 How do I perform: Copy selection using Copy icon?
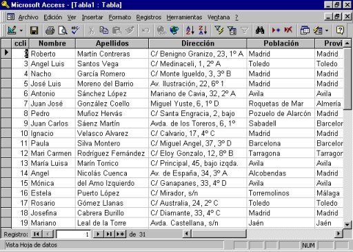pyautogui.click(x=104, y=30)
